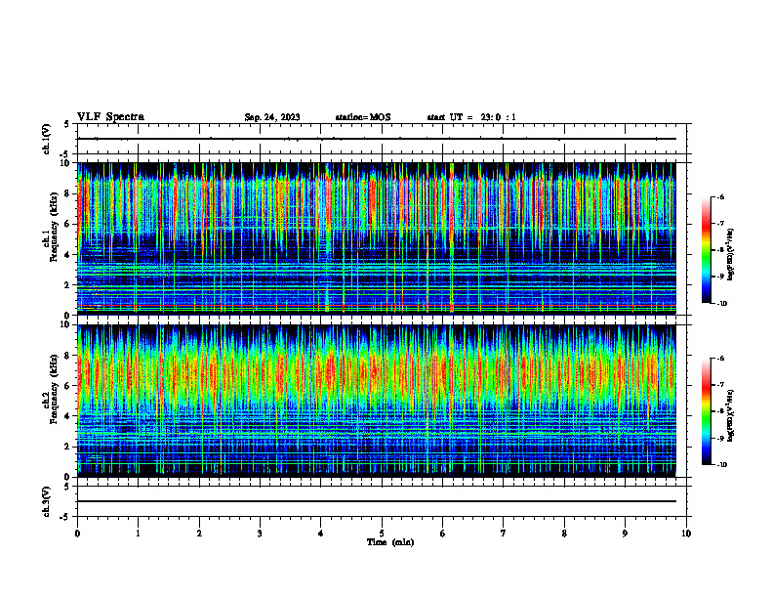The height and width of the screenshot is (598, 773).
Task: Click the "4" kHz tick on ch.2 spectrogram
Action: pos(66,416)
